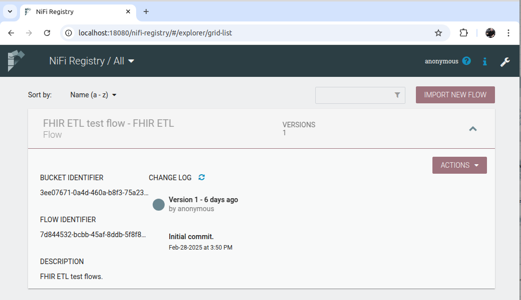This screenshot has width=521, height=300.
Task: Collapse the FHIR ETL test flow row
Action: point(473,129)
